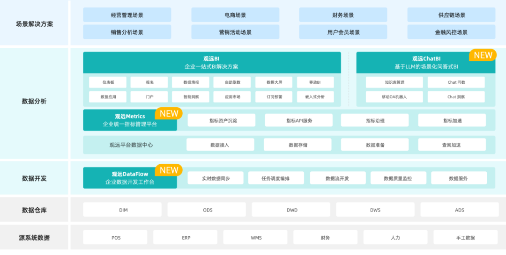
Task: Click the NEW badge on 观远Metrics
Action: point(169,114)
